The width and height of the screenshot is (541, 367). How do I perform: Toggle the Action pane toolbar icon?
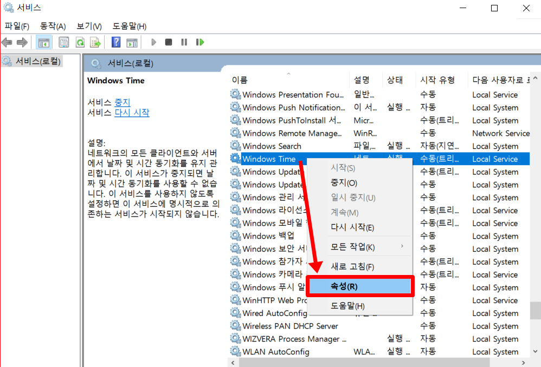132,42
